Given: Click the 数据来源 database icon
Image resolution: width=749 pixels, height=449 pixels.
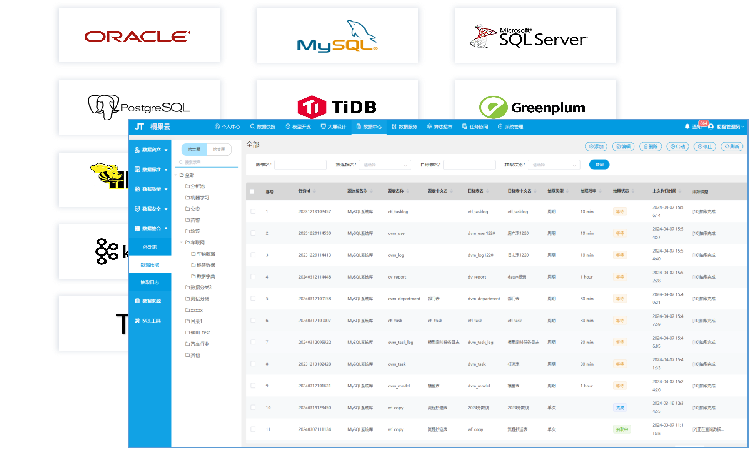Looking at the screenshot, I should pos(137,301).
